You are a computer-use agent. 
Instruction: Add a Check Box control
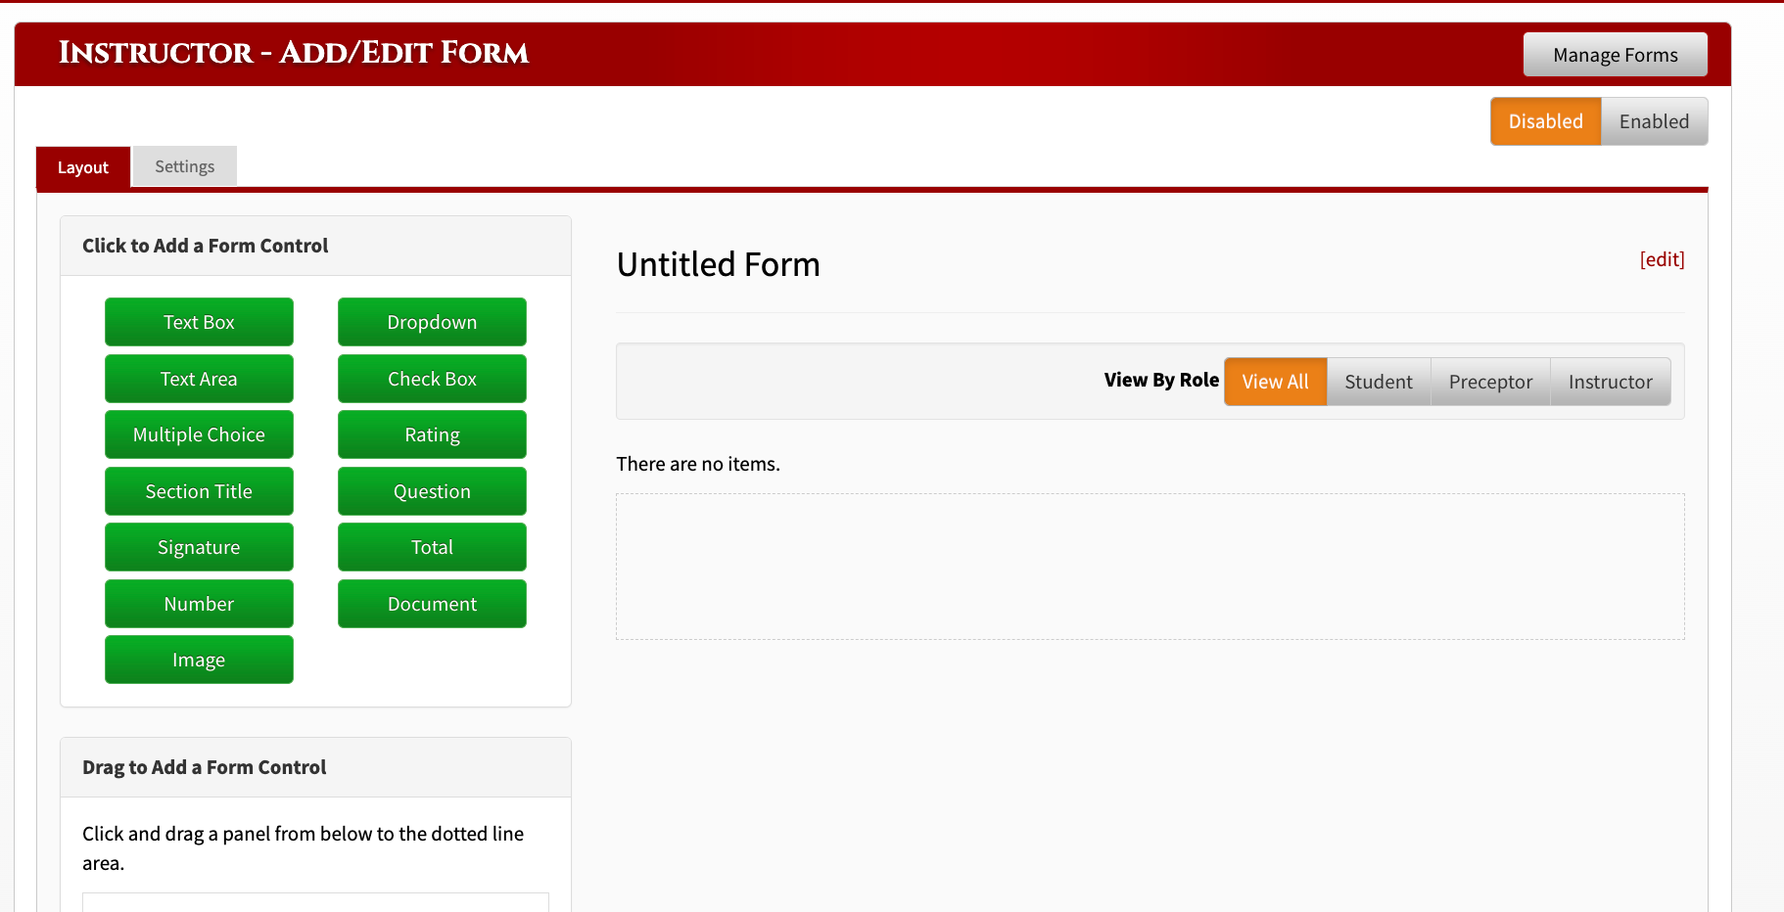(x=432, y=379)
